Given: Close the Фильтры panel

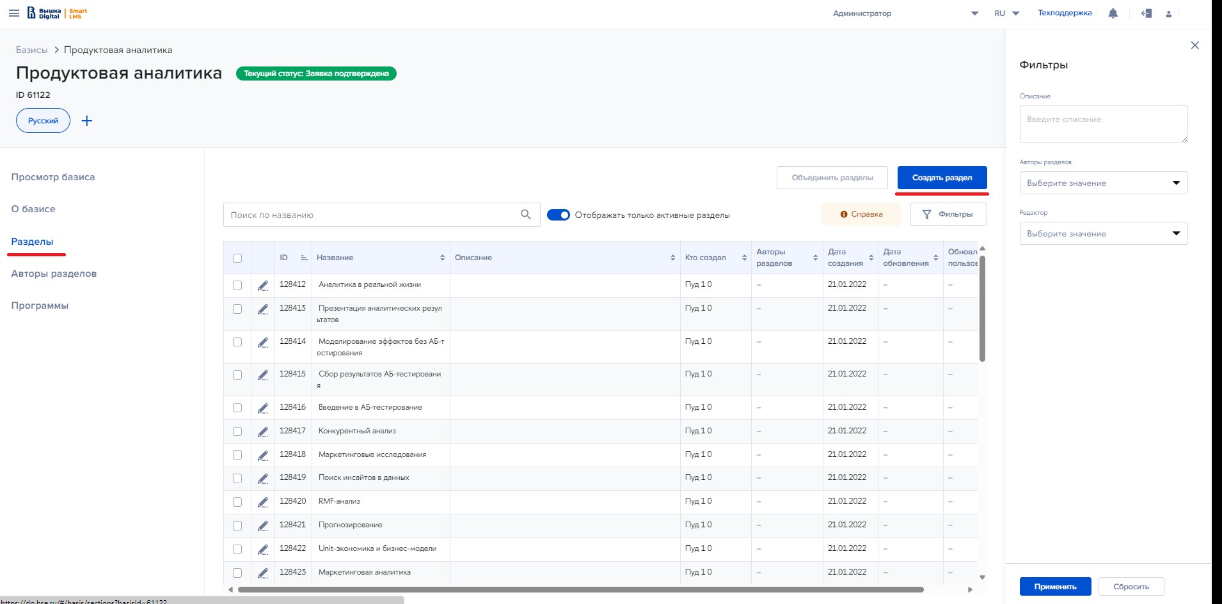Looking at the screenshot, I should (x=1194, y=45).
